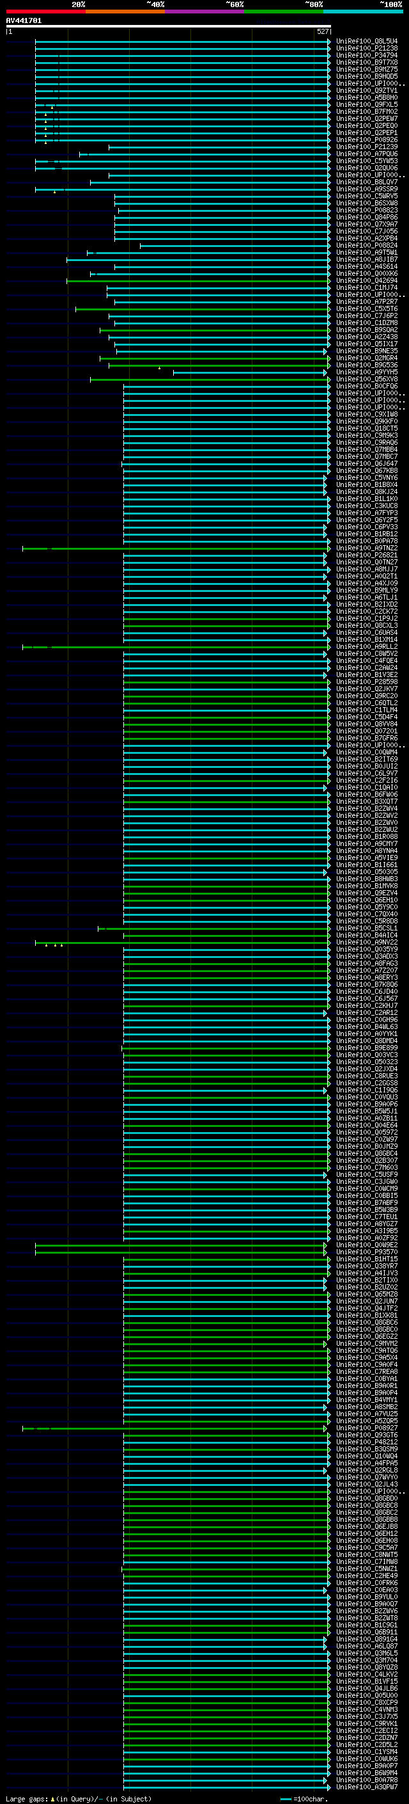409x1804 pixels.
Task: Open hit UniRef100_P21238
Action: (367, 49)
